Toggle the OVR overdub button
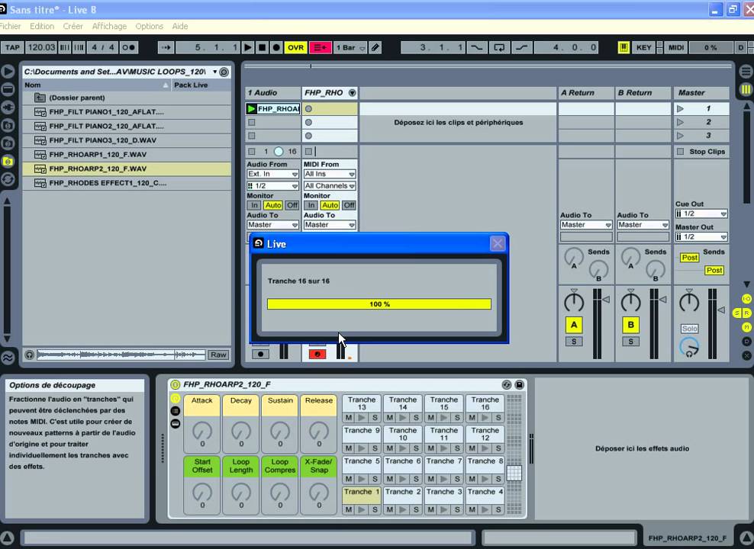This screenshot has width=754, height=549. [x=296, y=47]
